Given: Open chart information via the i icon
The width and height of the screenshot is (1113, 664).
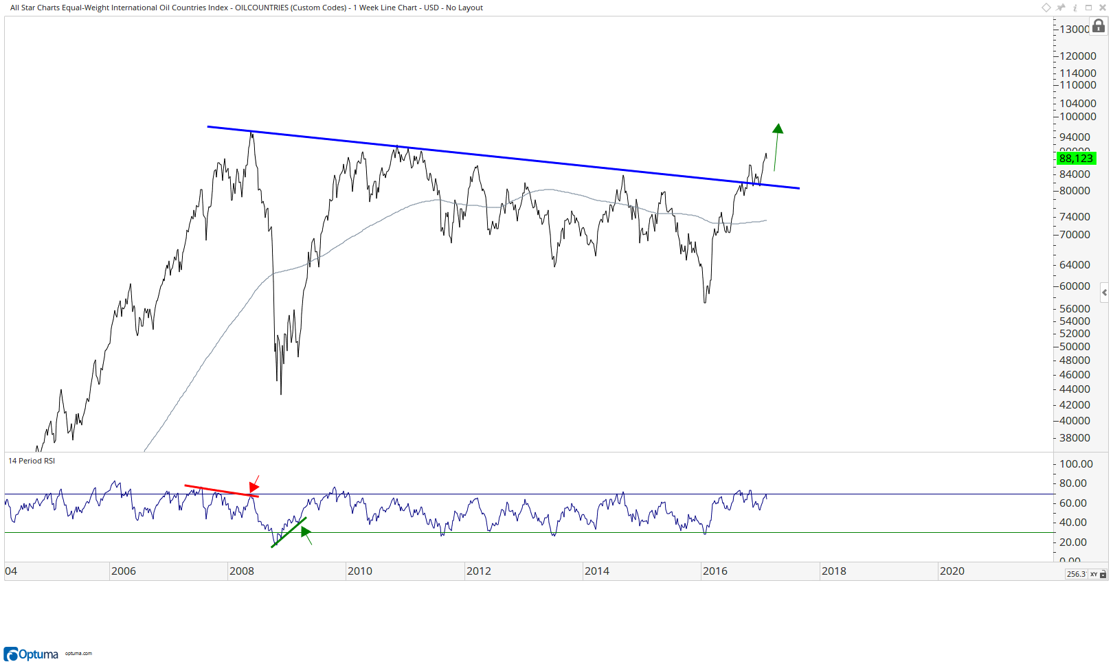Looking at the screenshot, I should (x=1075, y=8).
